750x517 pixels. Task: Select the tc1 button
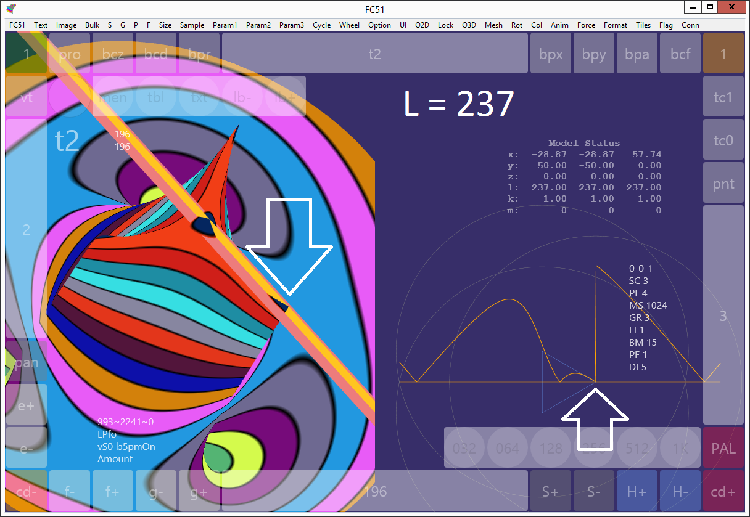point(723,97)
